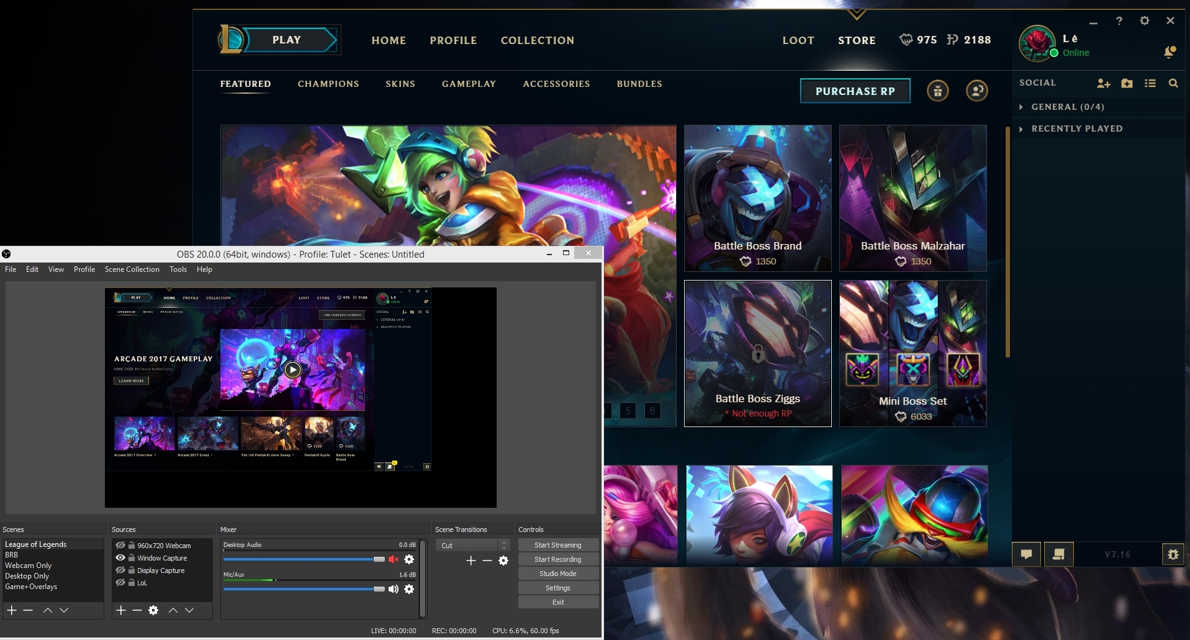
Task: Click Start Recording button
Action: [x=558, y=559]
